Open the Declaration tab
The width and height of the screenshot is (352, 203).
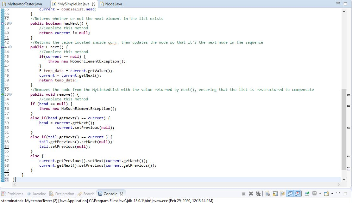tap(62, 194)
